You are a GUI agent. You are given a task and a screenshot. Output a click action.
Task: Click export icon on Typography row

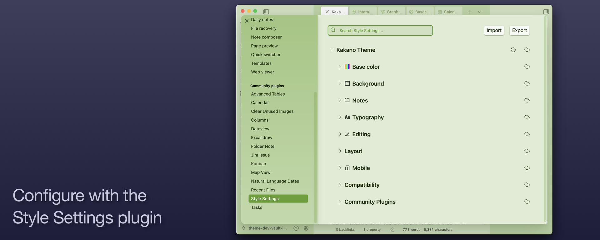point(527,117)
